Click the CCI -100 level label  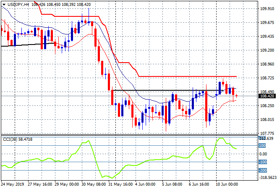click(x=263, y=162)
